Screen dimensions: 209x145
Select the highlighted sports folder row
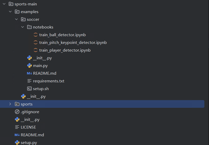27,104
